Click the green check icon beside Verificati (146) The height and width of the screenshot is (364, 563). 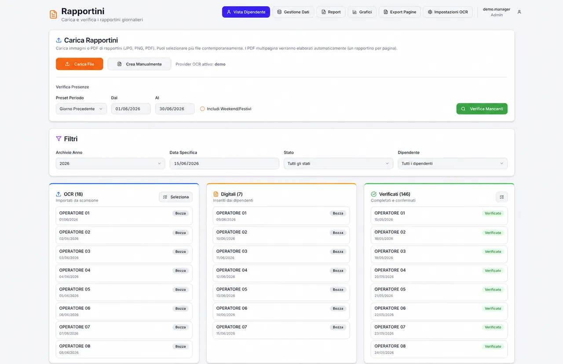click(374, 194)
